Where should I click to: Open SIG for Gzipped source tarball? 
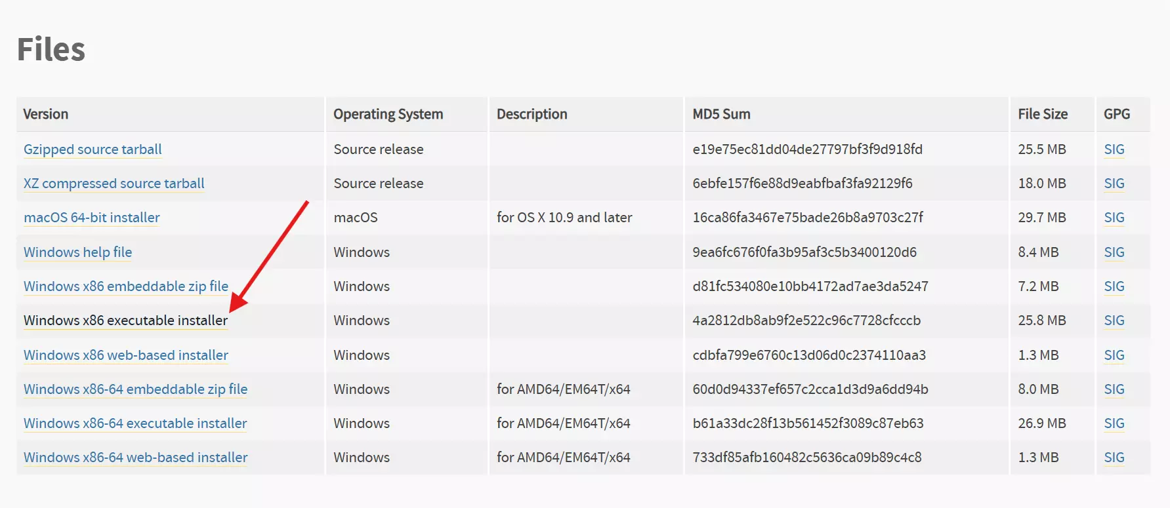click(1114, 149)
